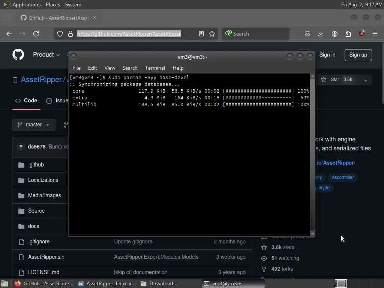Open the terminal Terminal menu
Screen dimensions: 384x288
pos(155,68)
